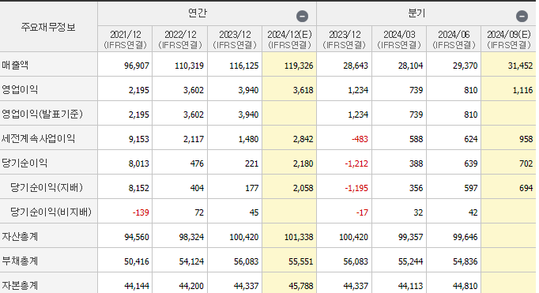This screenshot has height=293, width=539.
Task: Select column header 2024/12(E)
Action: coord(289,39)
